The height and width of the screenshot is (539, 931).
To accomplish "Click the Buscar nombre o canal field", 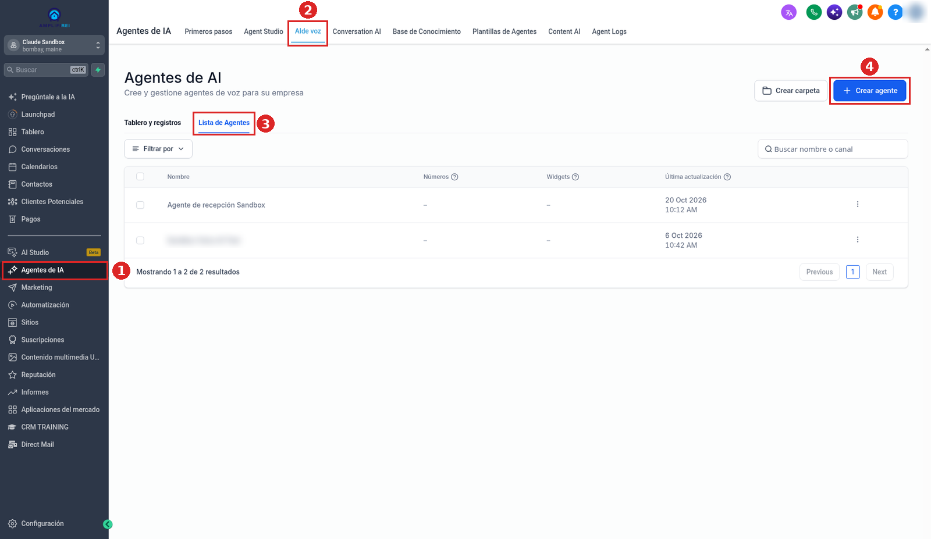I will (833, 149).
